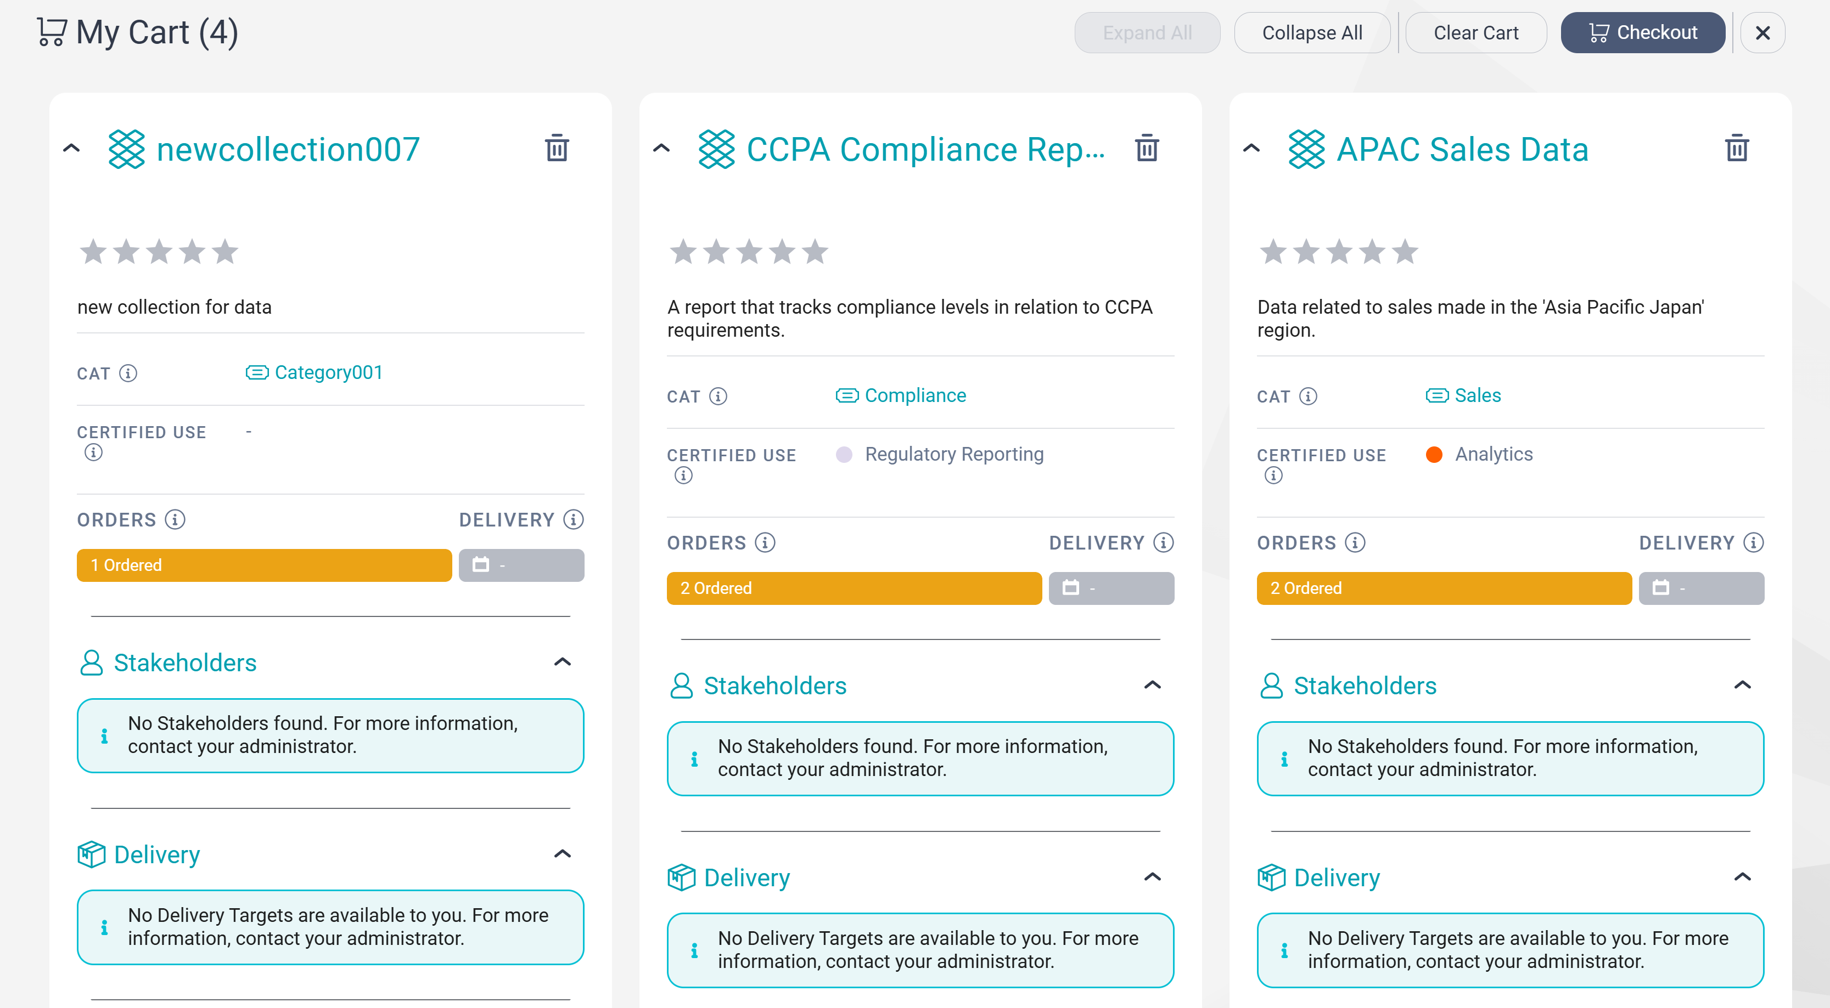Show Certified Use info in APAC Sales card
Viewport: 1830px width, 1008px height.
click(1274, 475)
